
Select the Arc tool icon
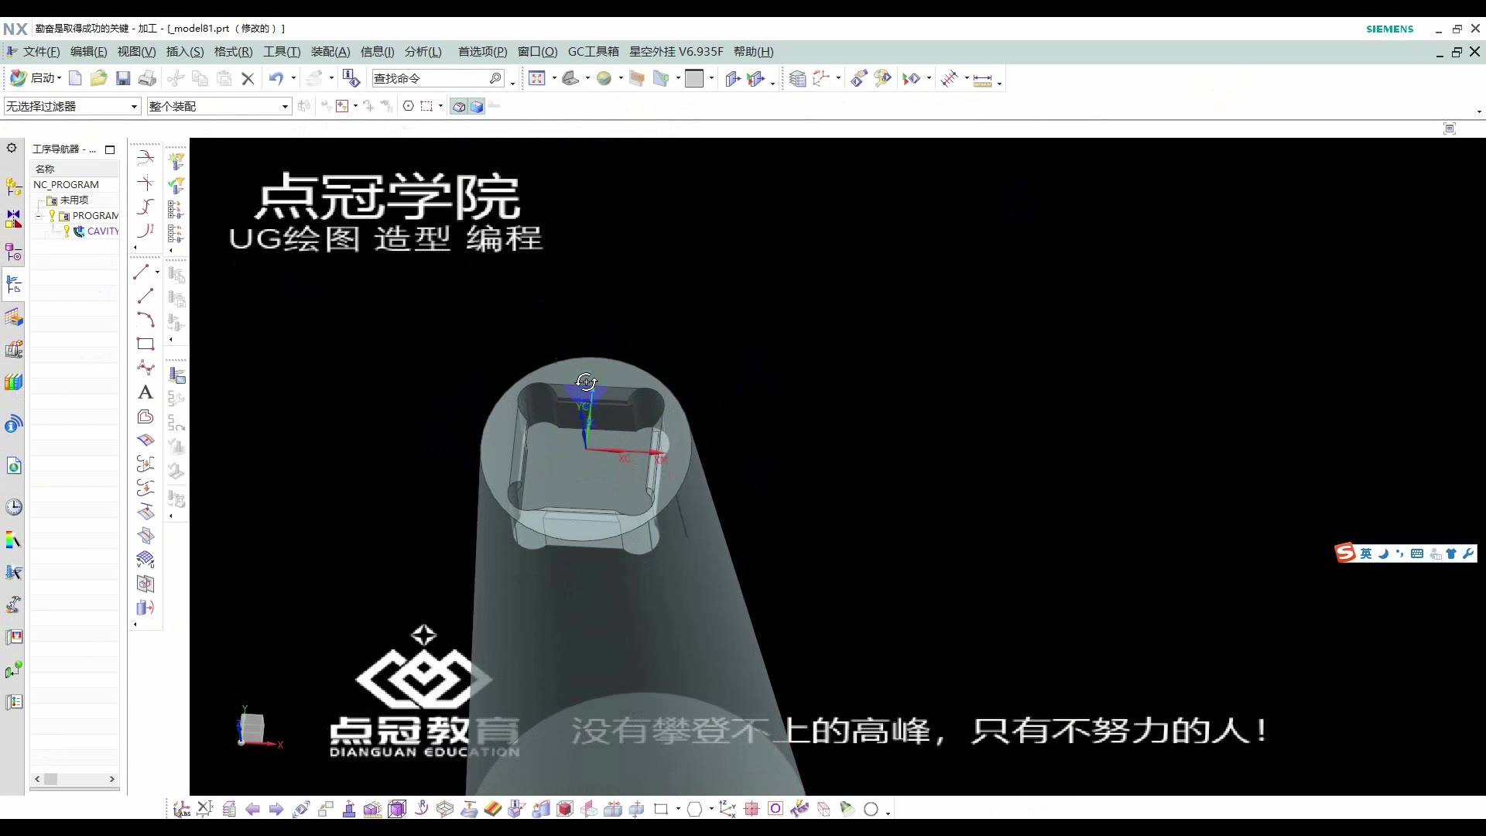tap(145, 320)
